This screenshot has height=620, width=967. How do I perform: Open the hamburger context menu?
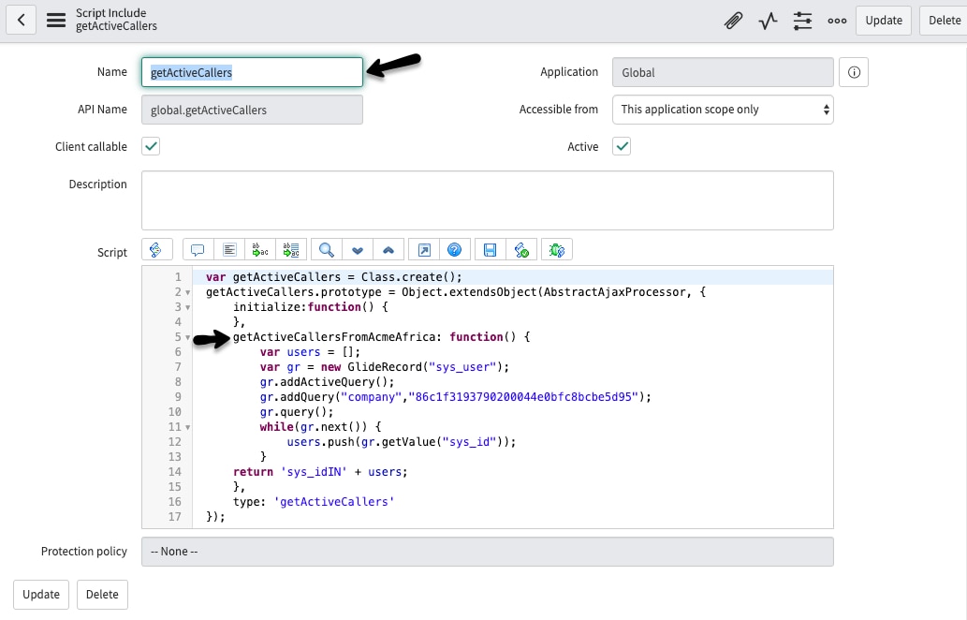[56, 20]
